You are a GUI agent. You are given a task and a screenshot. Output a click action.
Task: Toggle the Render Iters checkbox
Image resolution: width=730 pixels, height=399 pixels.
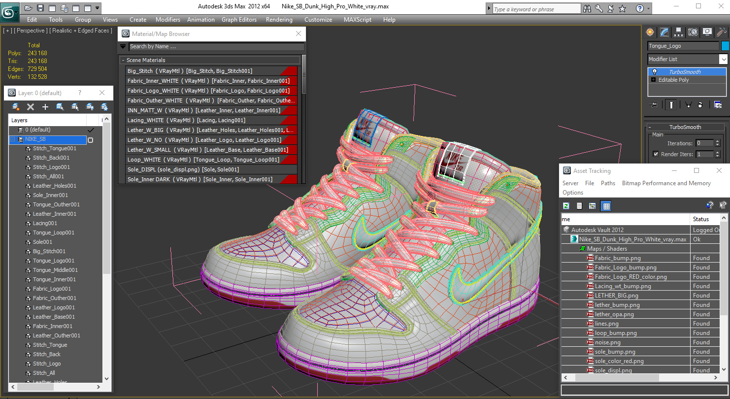(x=656, y=154)
